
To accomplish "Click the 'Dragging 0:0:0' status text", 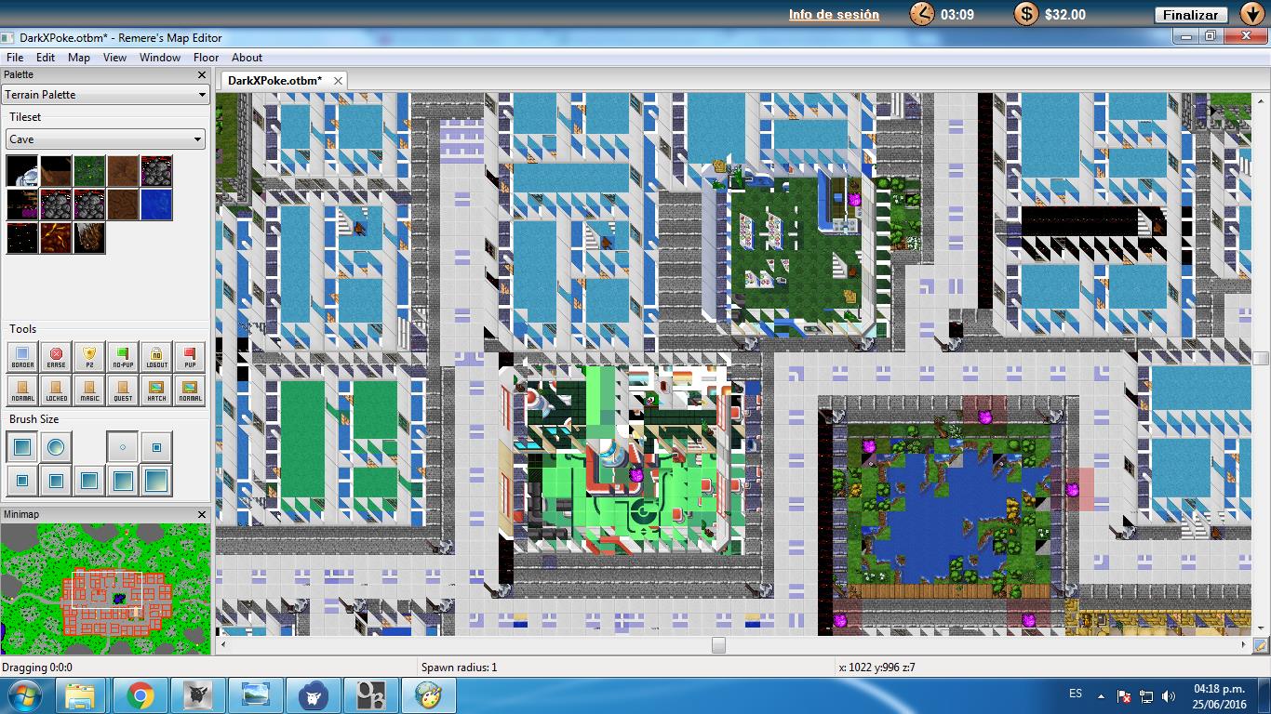I will pos(37,668).
